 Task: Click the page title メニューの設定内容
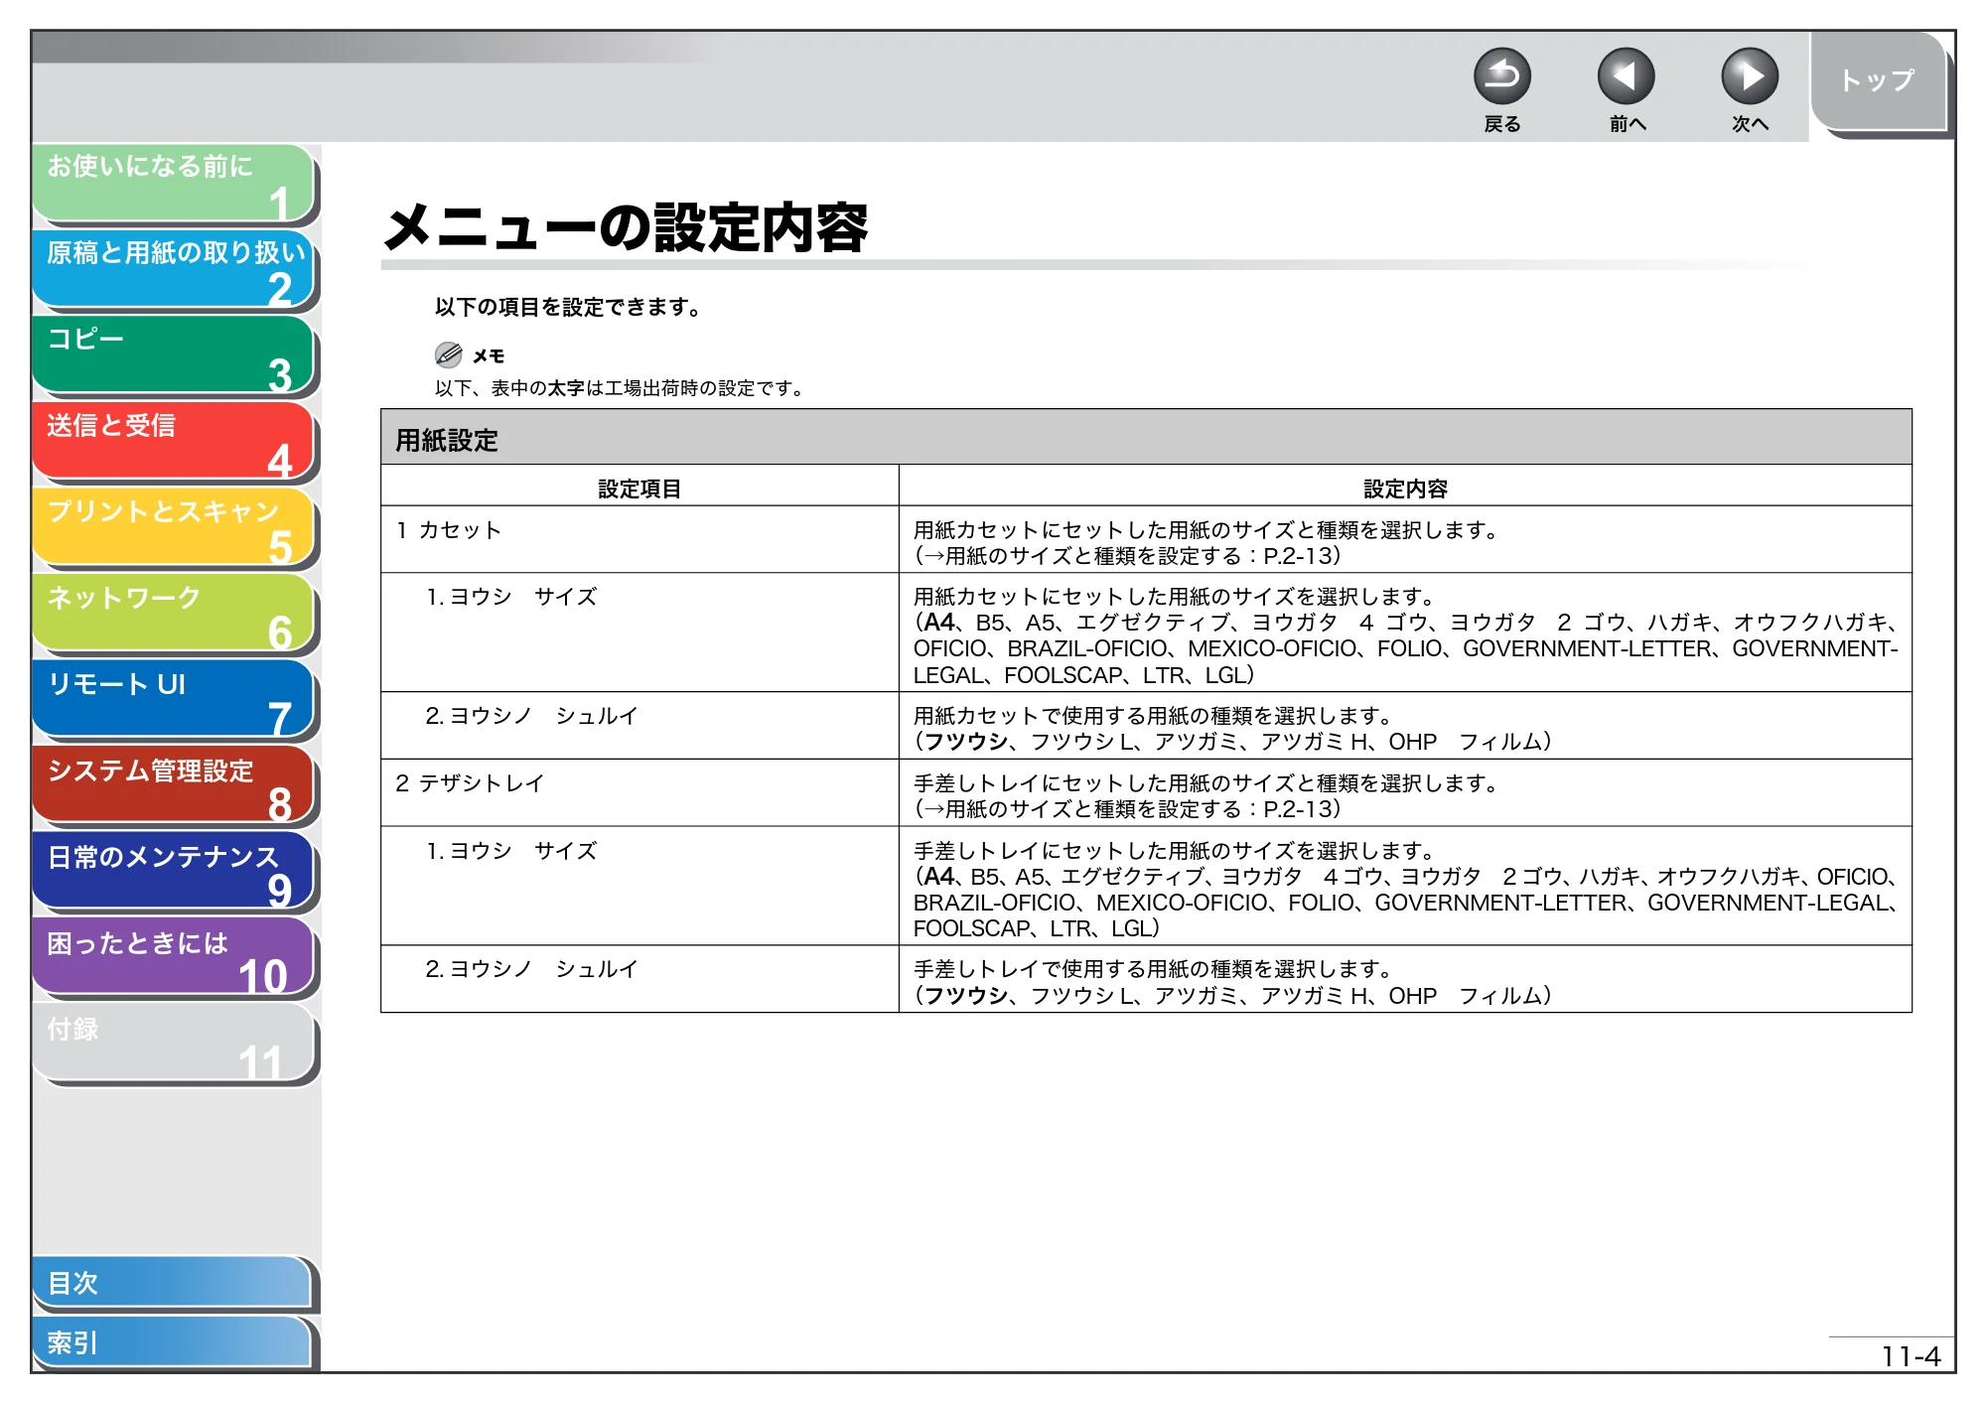tap(626, 227)
